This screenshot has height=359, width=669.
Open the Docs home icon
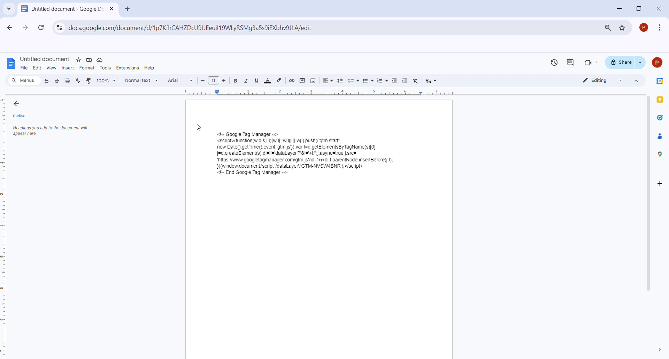click(x=11, y=63)
